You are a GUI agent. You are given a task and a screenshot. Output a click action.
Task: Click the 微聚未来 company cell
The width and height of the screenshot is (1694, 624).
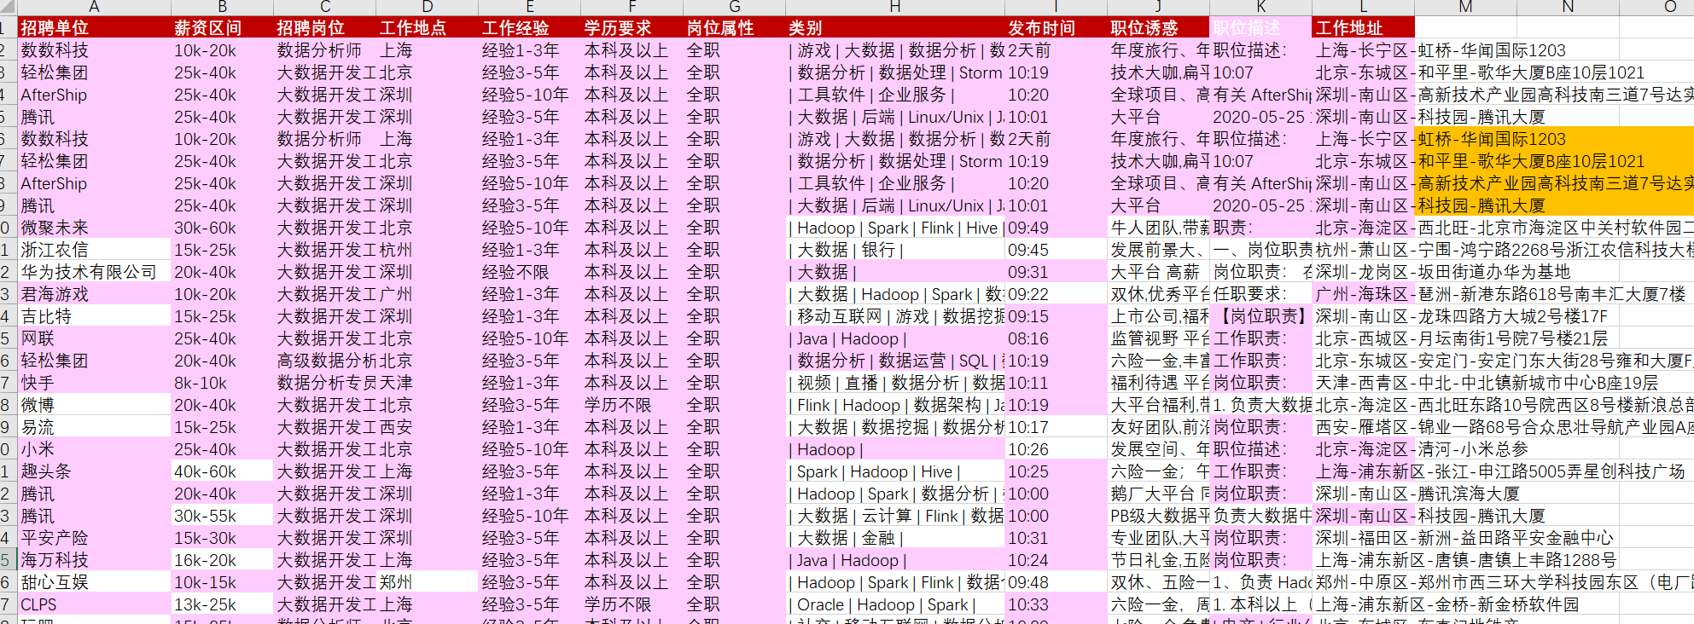(x=94, y=228)
